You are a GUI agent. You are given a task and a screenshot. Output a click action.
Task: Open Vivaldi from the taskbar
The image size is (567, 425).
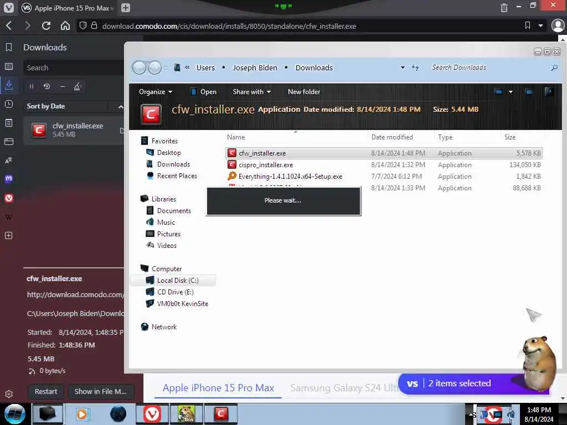coord(152,414)
